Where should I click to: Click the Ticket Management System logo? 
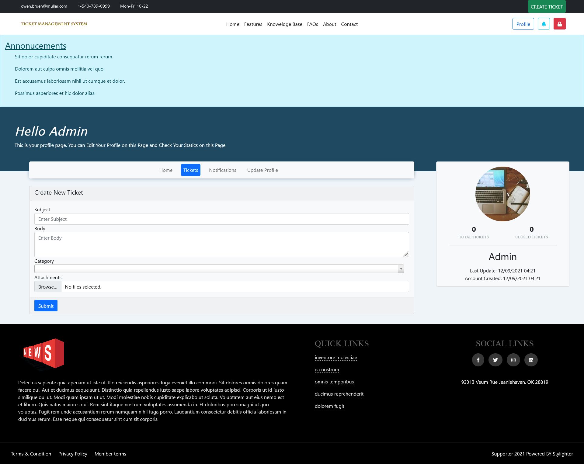[54, 24]
